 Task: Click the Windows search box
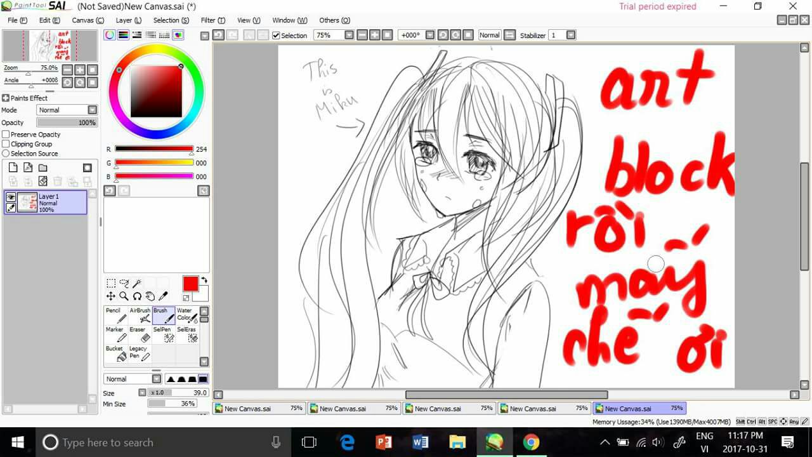(161, 442)
